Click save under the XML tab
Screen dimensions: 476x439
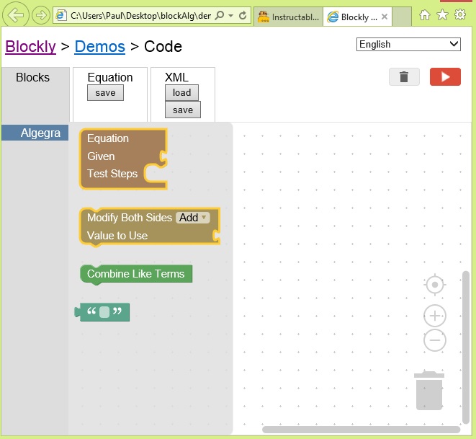[183, 110]
